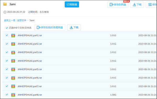Click the QR code 保存 button at the top right

pos(152,4)
